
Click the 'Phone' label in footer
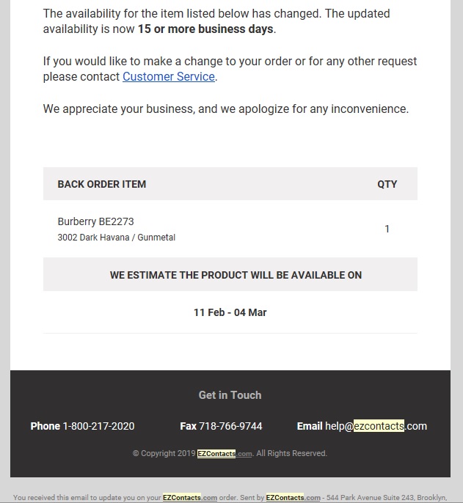pos(45,426)
